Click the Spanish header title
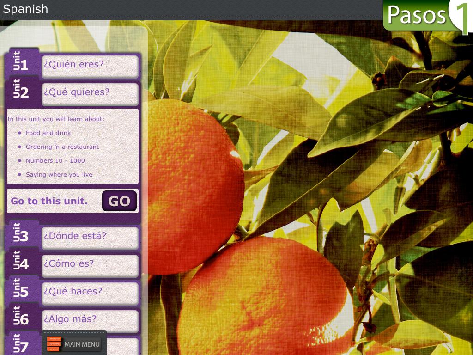 25,9
